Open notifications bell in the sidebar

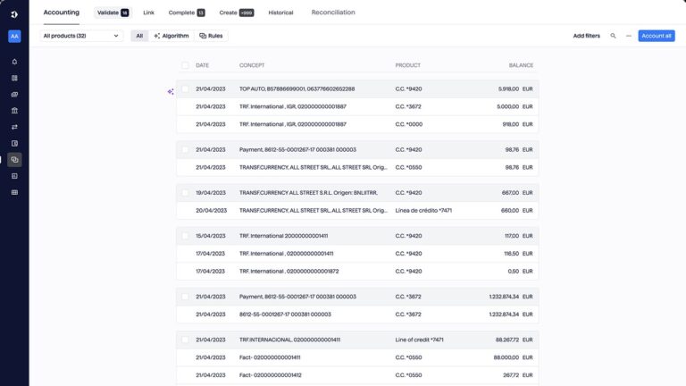(14, 62)
